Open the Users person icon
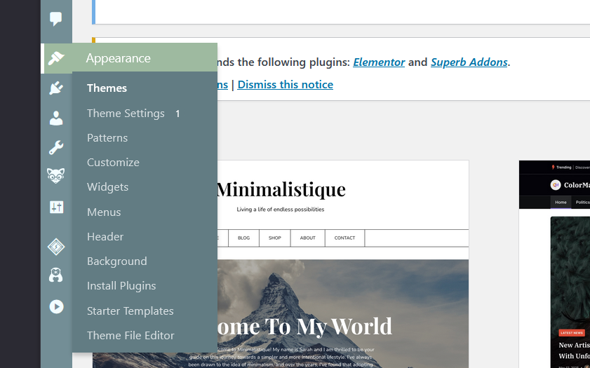The image size is (590, 368). tap(56, 118)
